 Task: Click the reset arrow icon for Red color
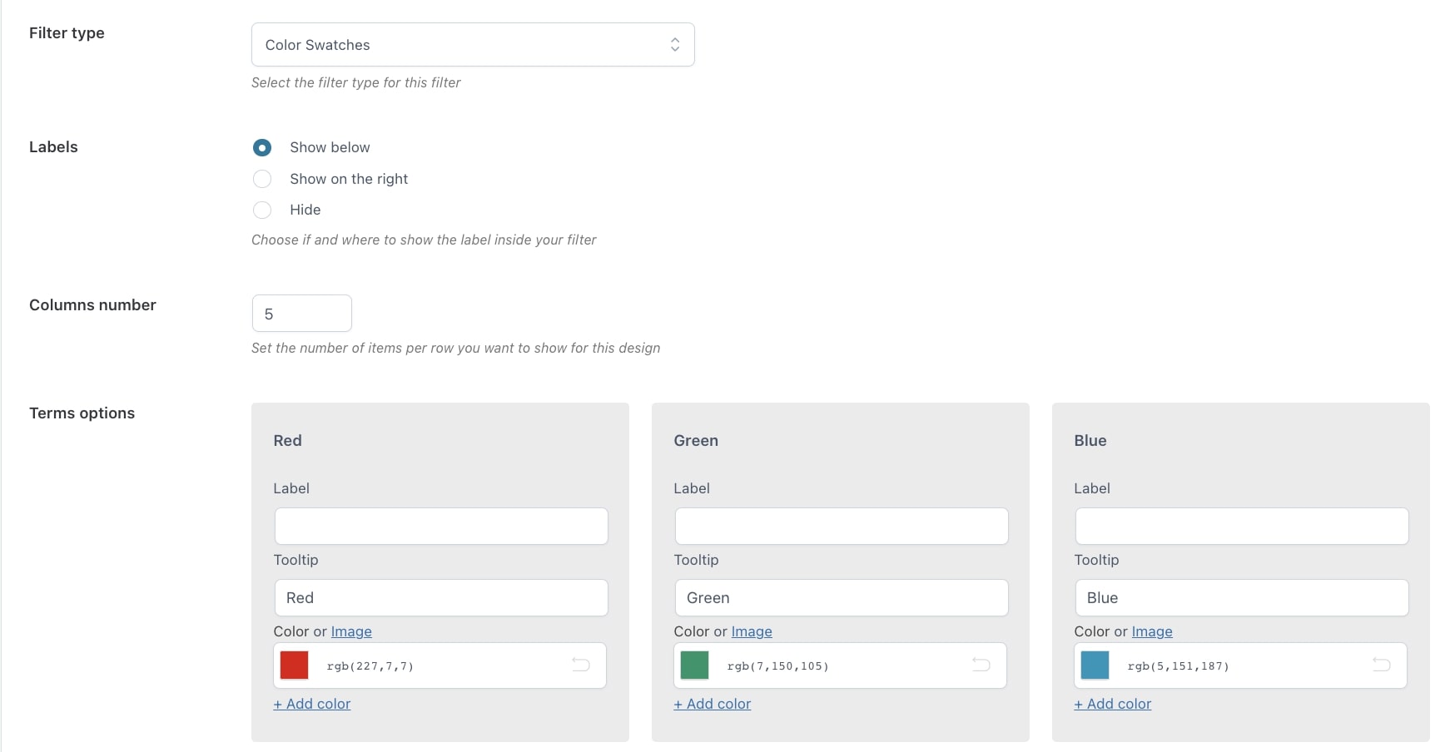[580, 665]
